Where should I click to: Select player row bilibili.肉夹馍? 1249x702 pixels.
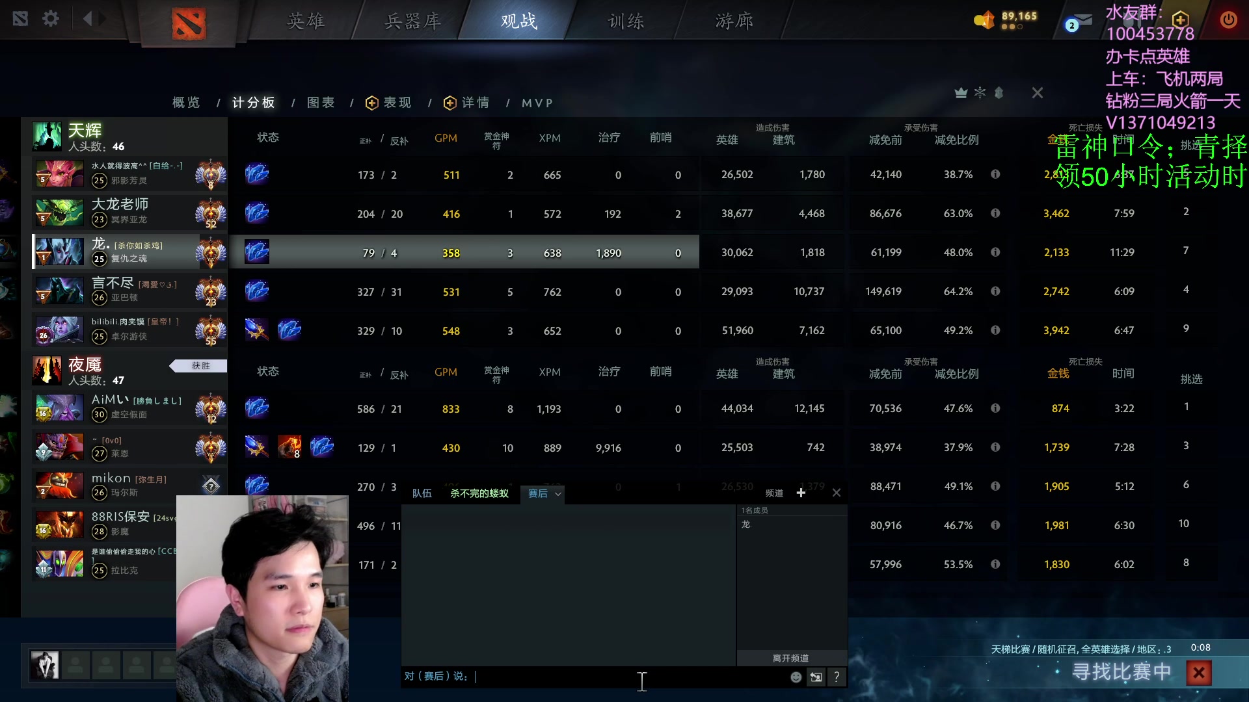pyautogui.click(x=129, y=330)
